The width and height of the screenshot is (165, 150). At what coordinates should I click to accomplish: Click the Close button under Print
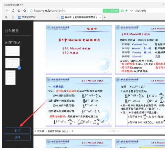point(18,138)
